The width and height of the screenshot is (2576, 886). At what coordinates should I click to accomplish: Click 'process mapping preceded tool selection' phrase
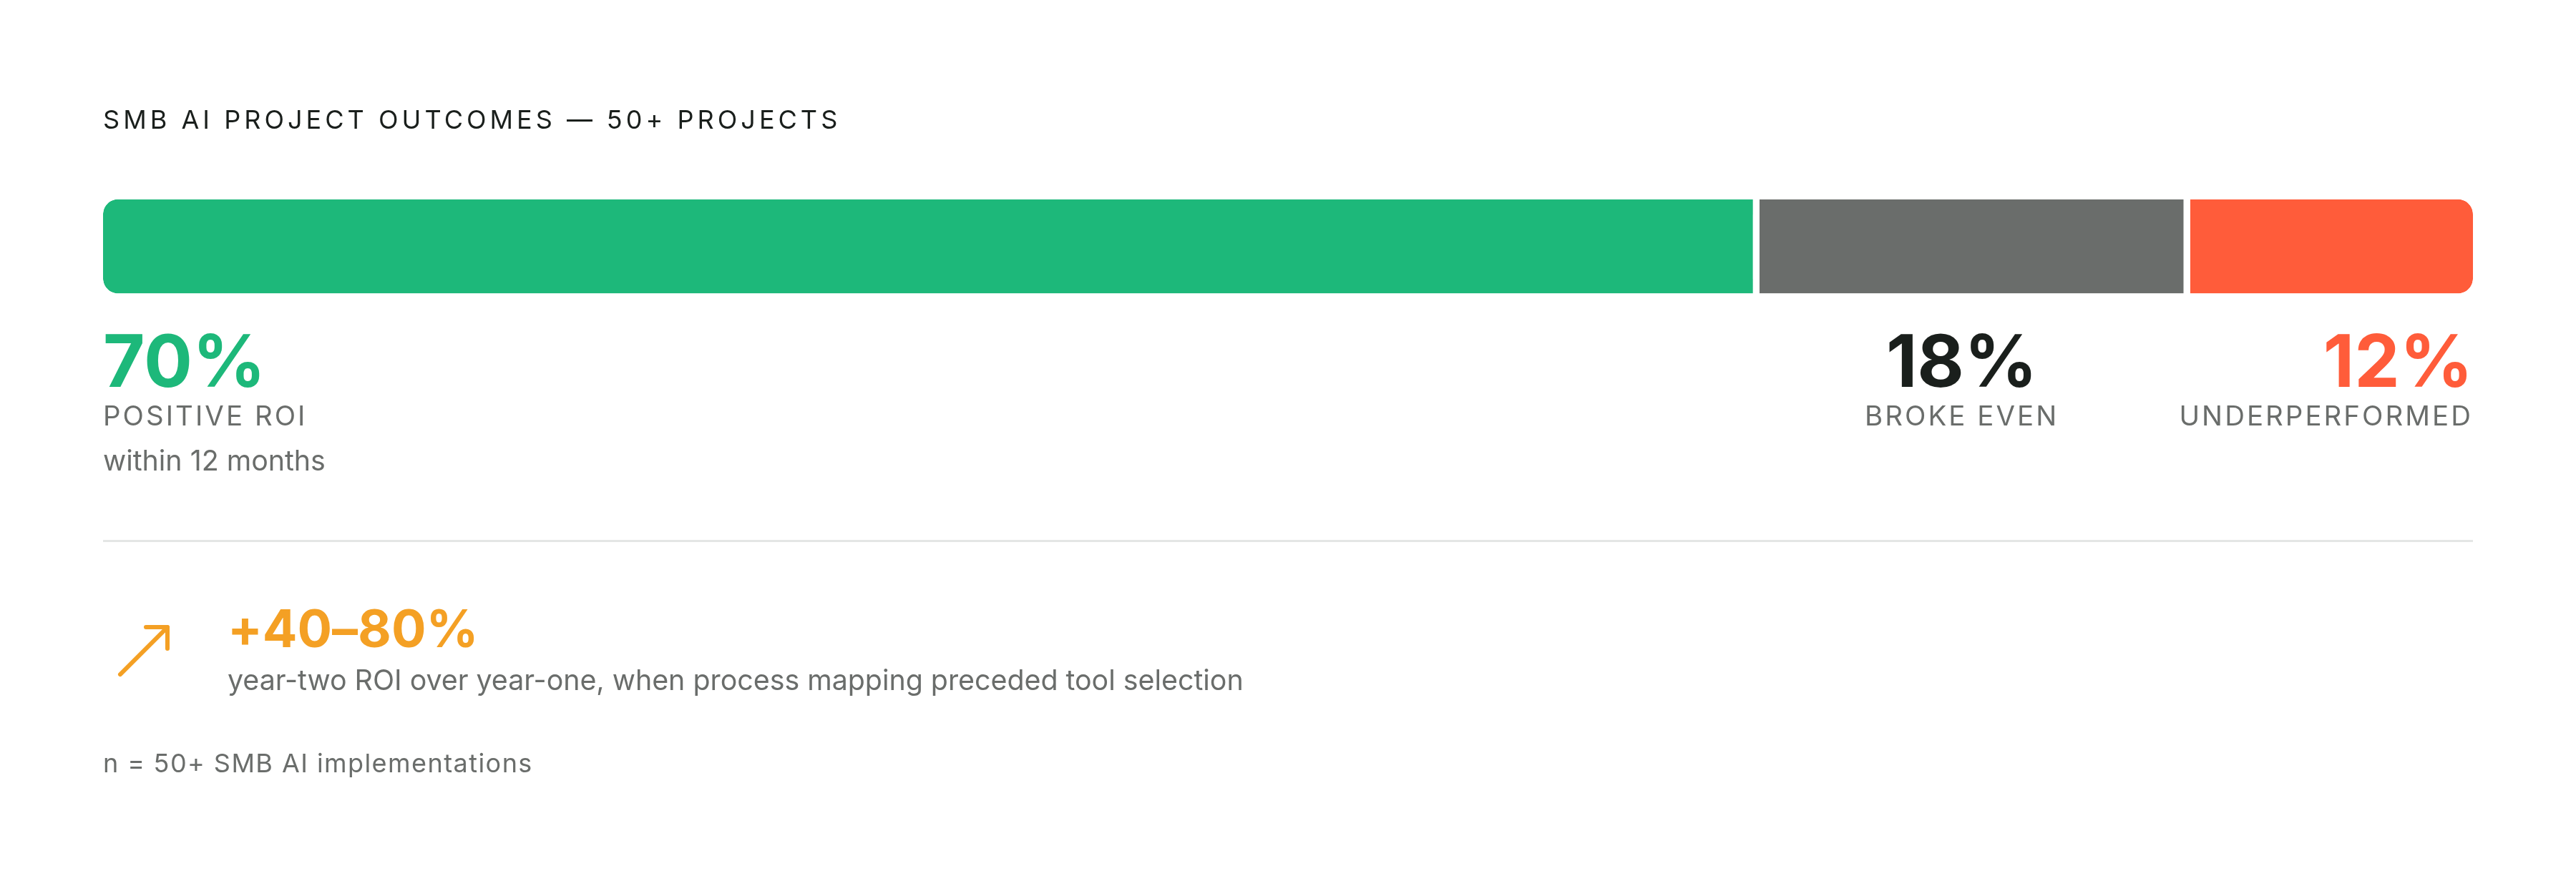click(x=968, y=680)
